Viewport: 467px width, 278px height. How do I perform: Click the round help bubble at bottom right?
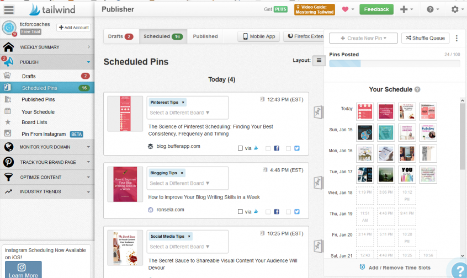[459, 270]
